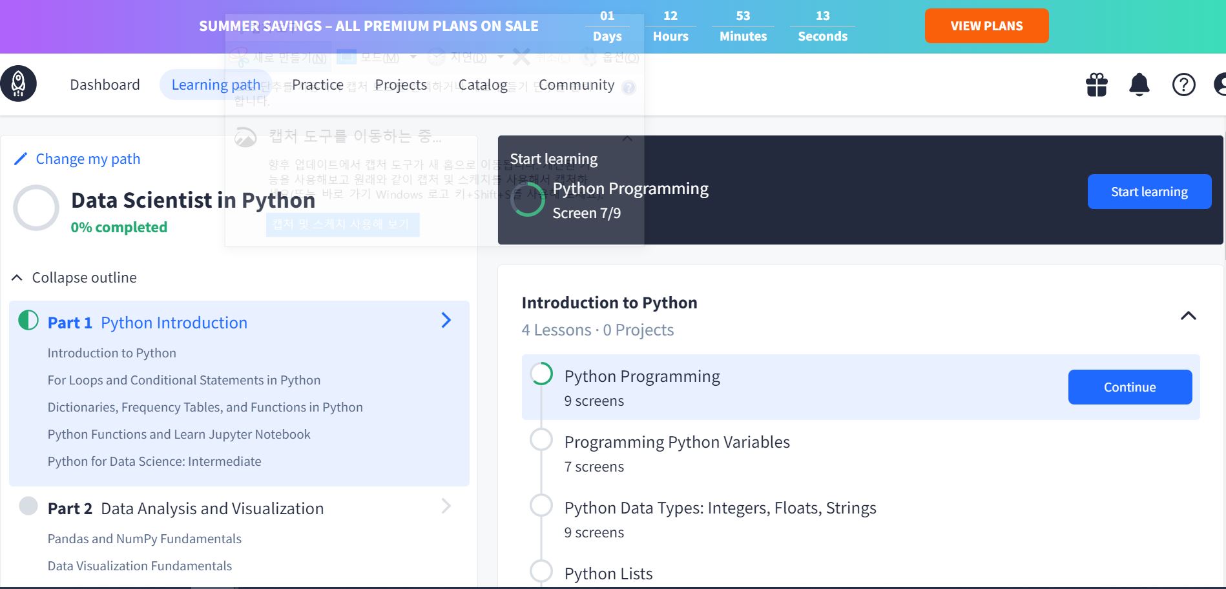Click the Introduction to Python section heading
1226x589 pixels.
point(610,303)
